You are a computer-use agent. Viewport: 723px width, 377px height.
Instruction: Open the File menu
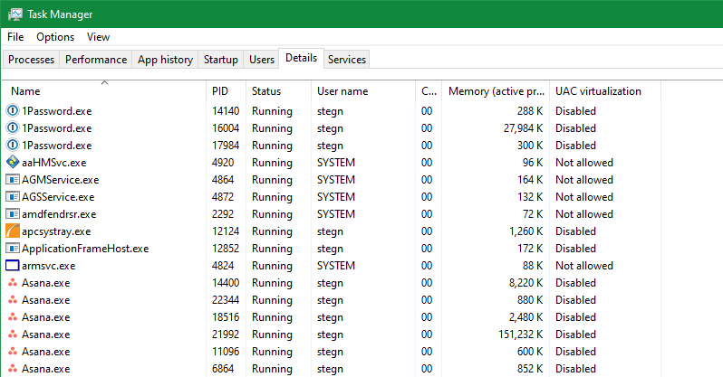pyautogui.click(x=15, y=37)
